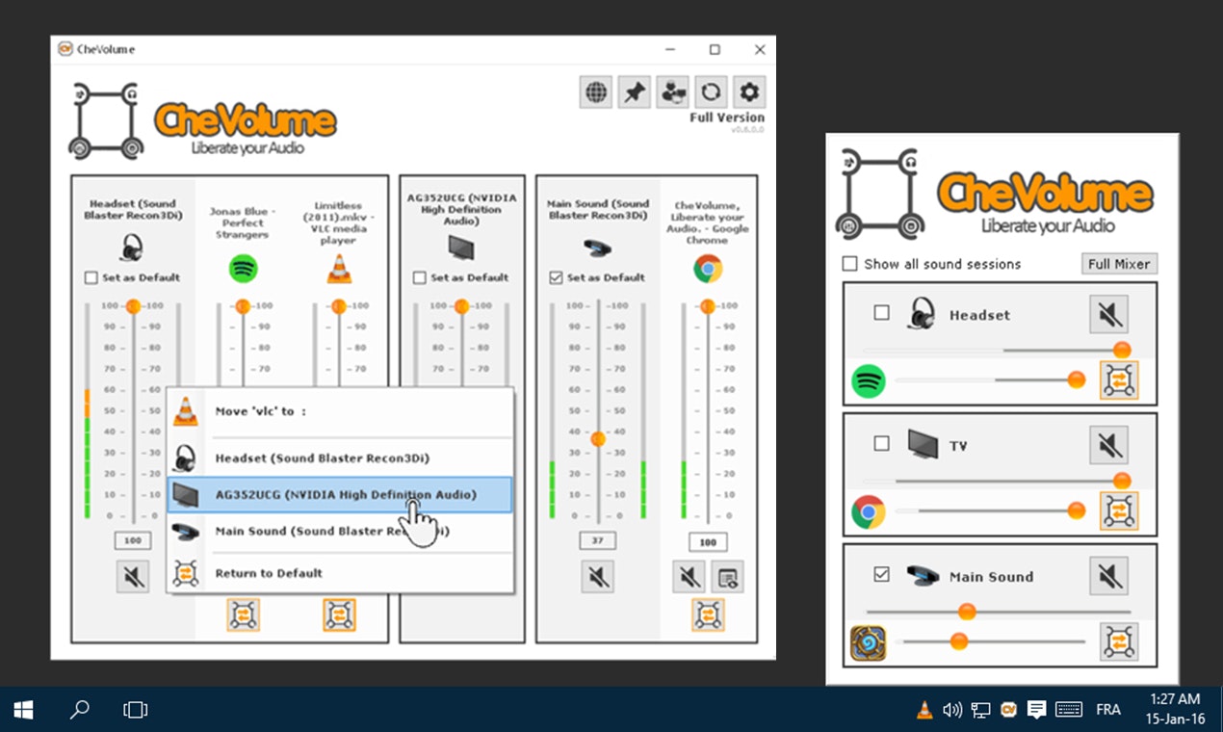The height and width of the screenshot is (732, 1223).
Task: Click the Chrome icon in Main Sound panel
Action: [708, 269]
